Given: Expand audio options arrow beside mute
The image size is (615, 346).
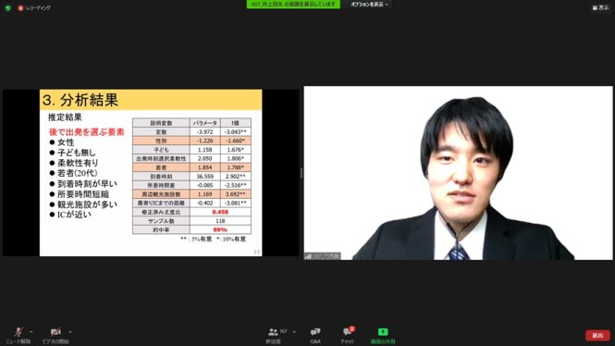Looking at the screenshot, I should click(31, 332).
